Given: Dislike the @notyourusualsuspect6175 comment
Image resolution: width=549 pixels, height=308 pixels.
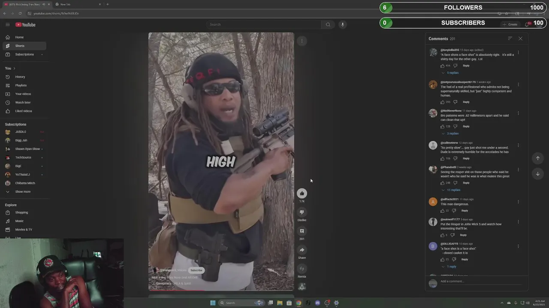Looking at the screenshot, I should [455, 102].
